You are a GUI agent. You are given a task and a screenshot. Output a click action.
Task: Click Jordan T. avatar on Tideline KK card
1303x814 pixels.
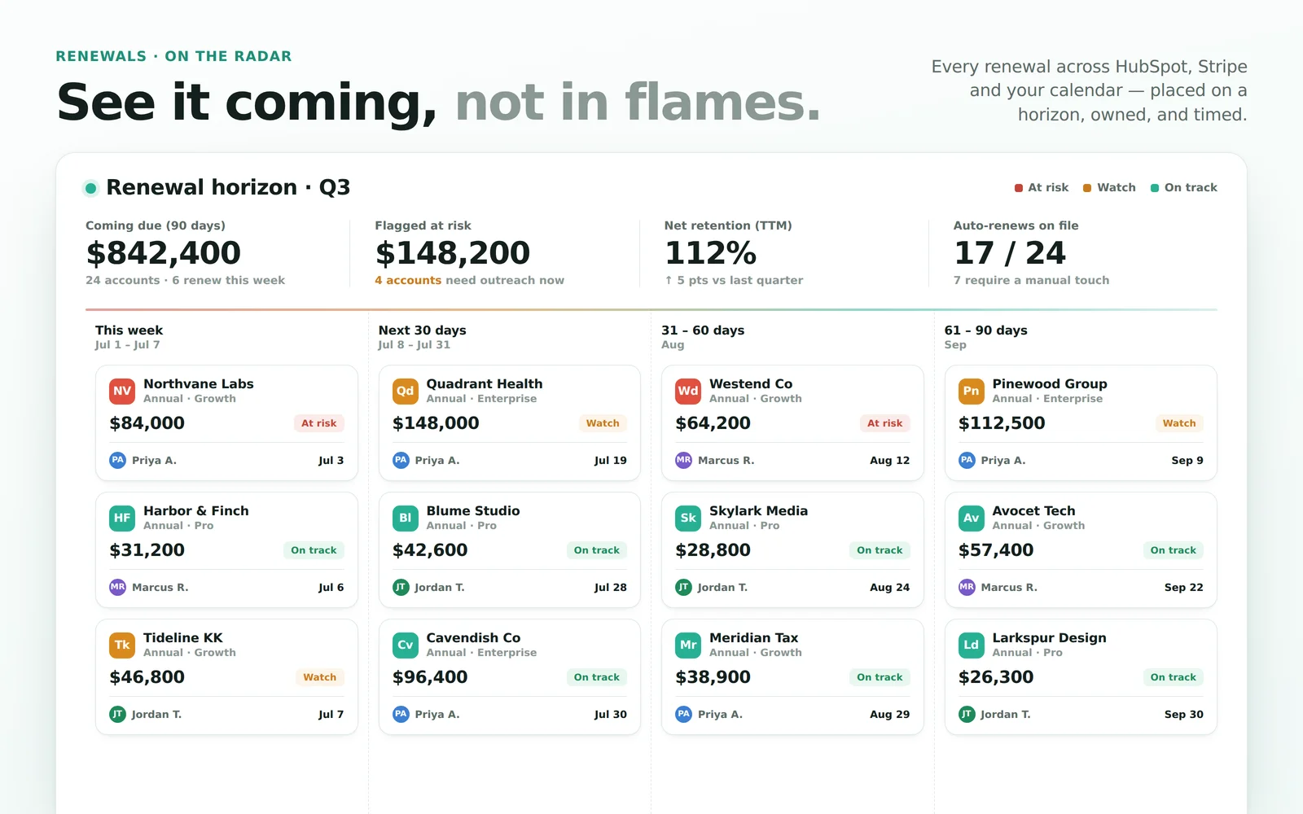[117, 714]
